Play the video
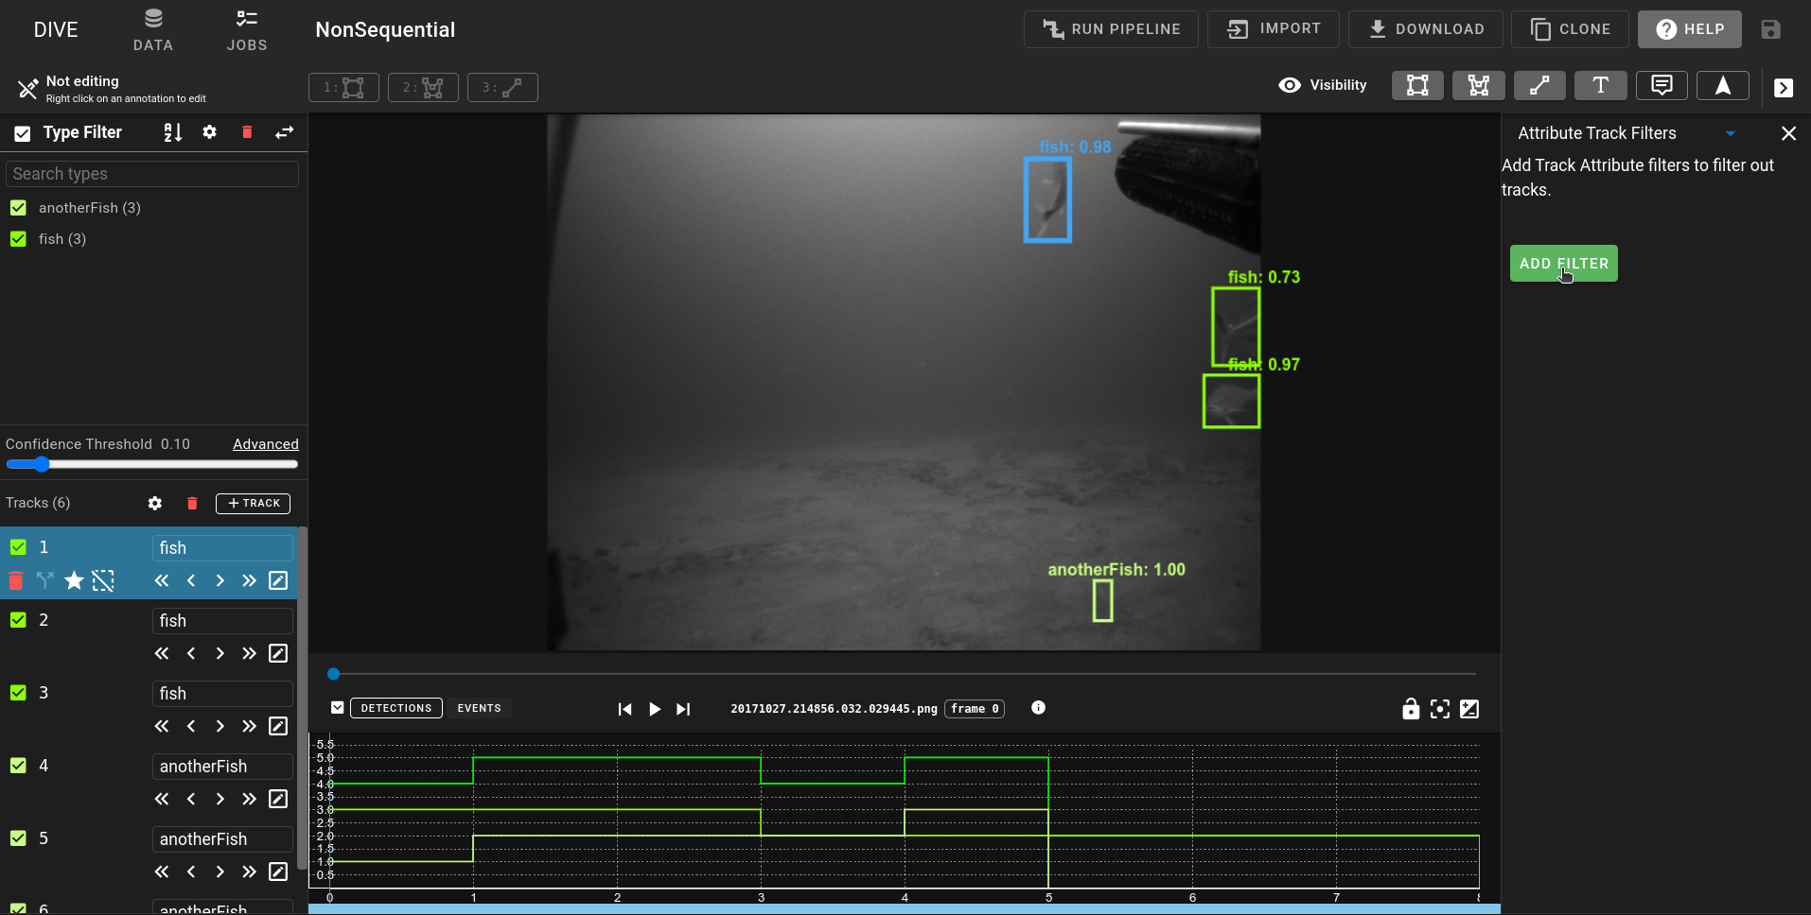Viewport: 1811px width, 915px height. (654, 709)
